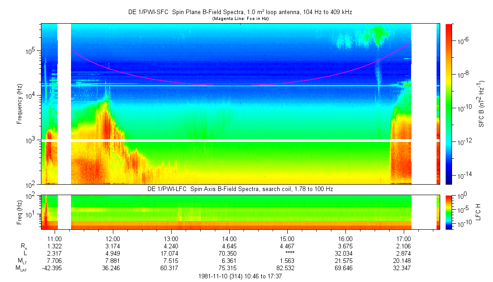Click the LFC H colorbar label
This screenshot has width=493, height=282.
coord(482,212)
